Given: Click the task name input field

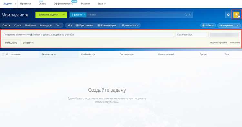Looking at the screenshot, I should (88, 35).
